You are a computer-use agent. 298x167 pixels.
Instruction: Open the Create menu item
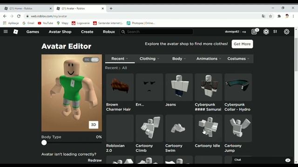coord(87,32)
